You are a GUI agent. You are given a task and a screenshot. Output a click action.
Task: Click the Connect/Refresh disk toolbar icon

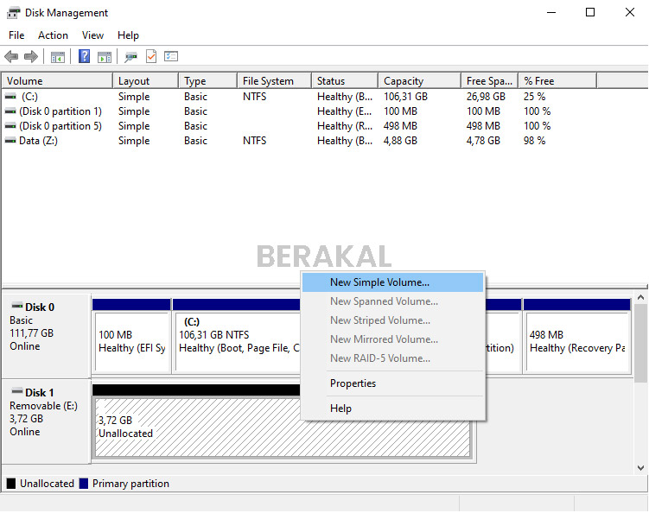point(130,57)
